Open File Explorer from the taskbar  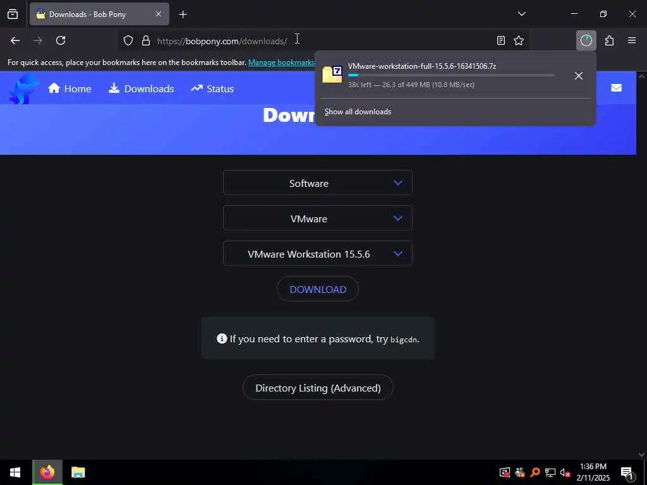click(x=78, y=472)
